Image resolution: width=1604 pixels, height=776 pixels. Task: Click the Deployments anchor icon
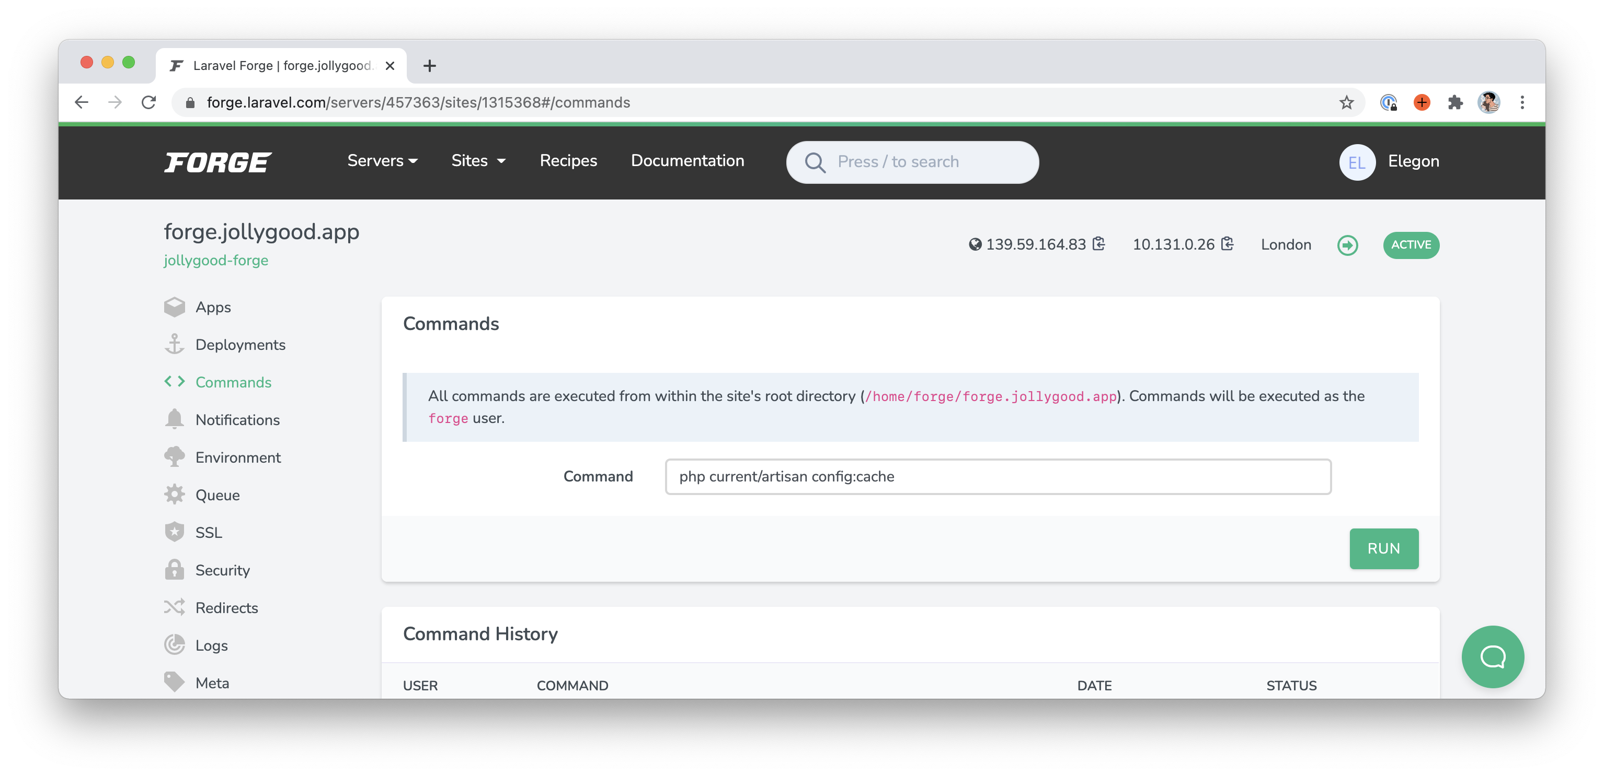(x=174, y=344)
